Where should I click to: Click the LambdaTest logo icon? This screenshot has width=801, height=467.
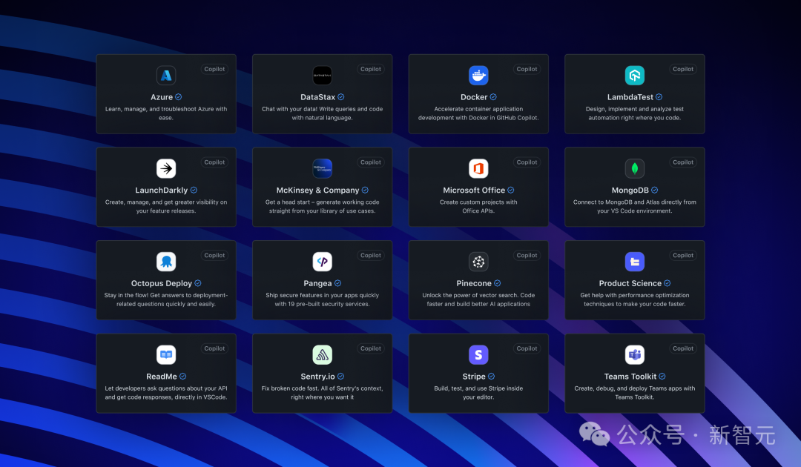(634, 76)
